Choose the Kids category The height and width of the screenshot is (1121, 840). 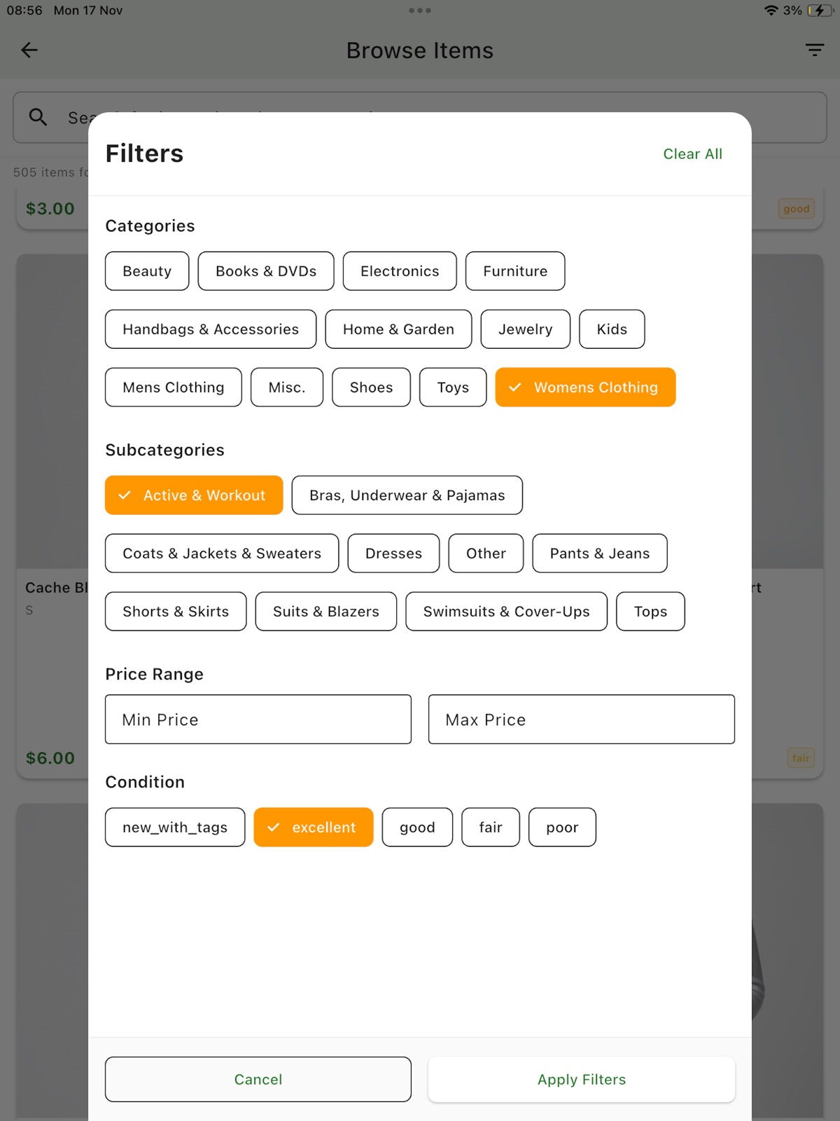coord(612,329)
